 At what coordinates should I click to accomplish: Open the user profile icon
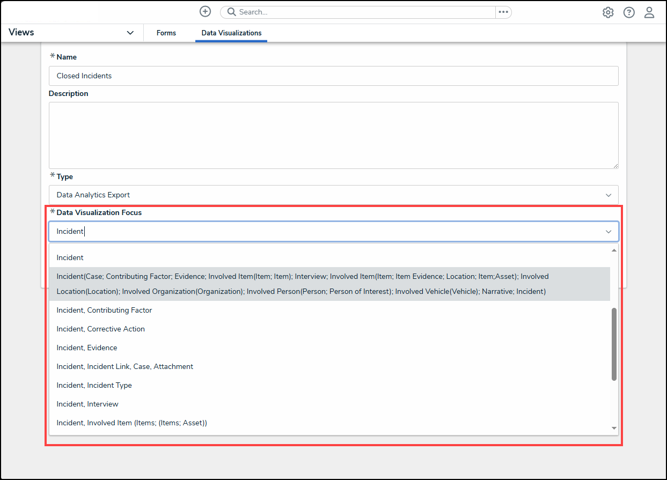point(649,13)
